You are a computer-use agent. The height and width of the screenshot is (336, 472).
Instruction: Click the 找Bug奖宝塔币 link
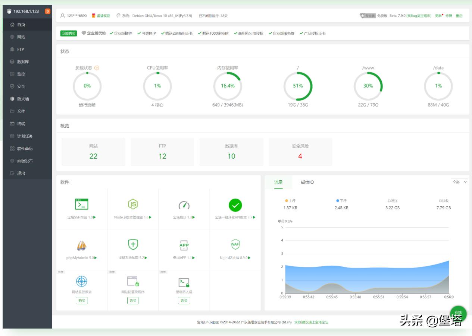click(x=419, y=16)
